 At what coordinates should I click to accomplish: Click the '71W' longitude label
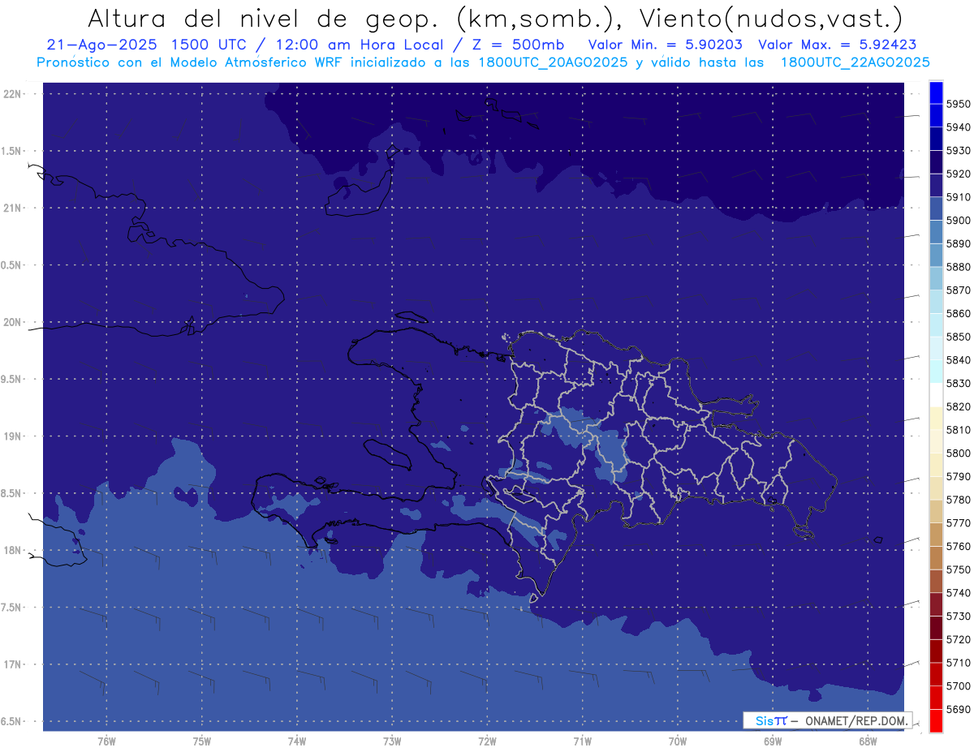click(582, 741)
